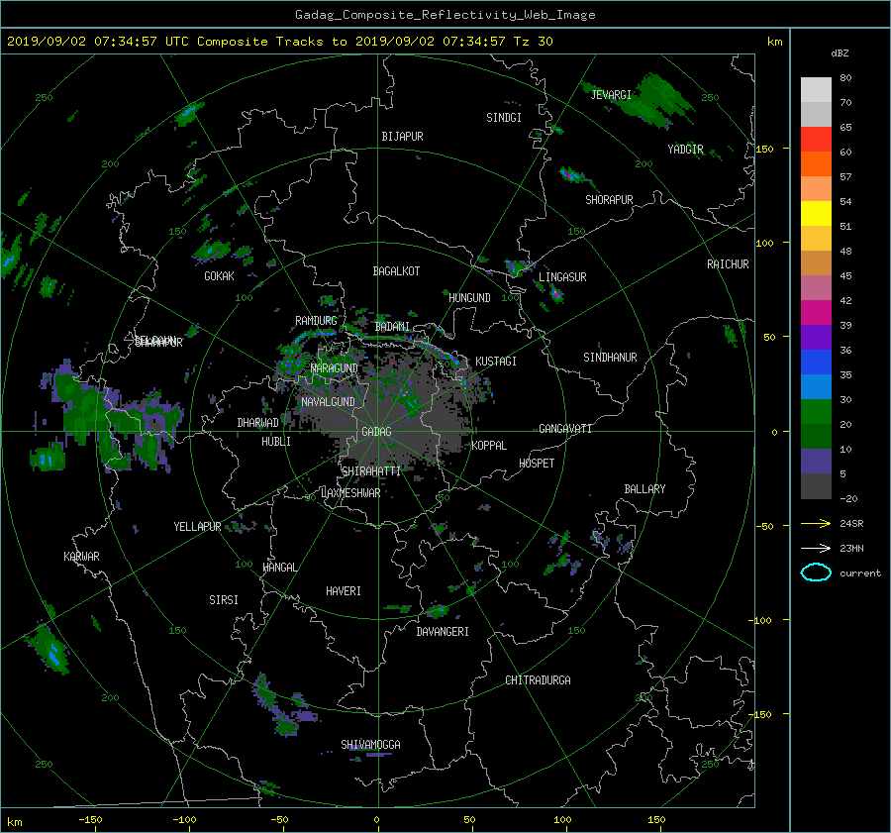Click the CHITRADURGA label
The width and height of the screenshot is (891, 833).
tap(538, 680)
